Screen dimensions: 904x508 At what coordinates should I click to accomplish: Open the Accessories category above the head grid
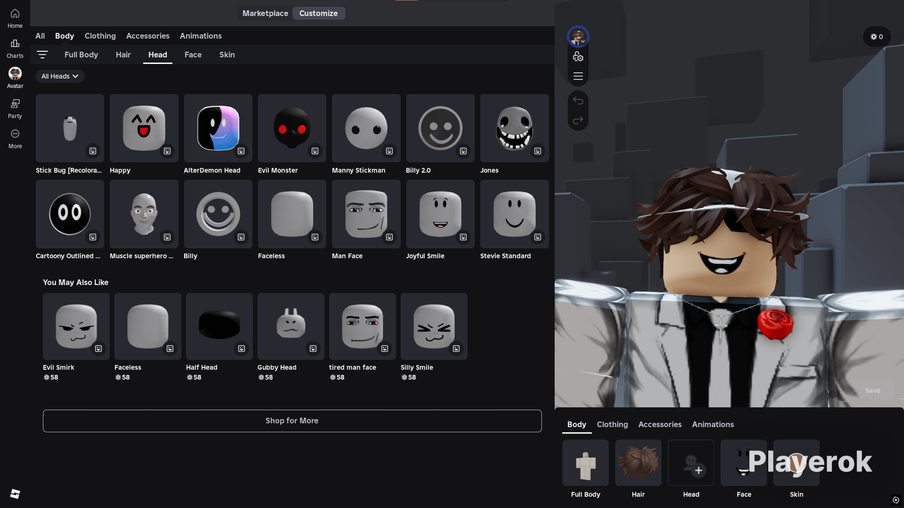point(147,36)
